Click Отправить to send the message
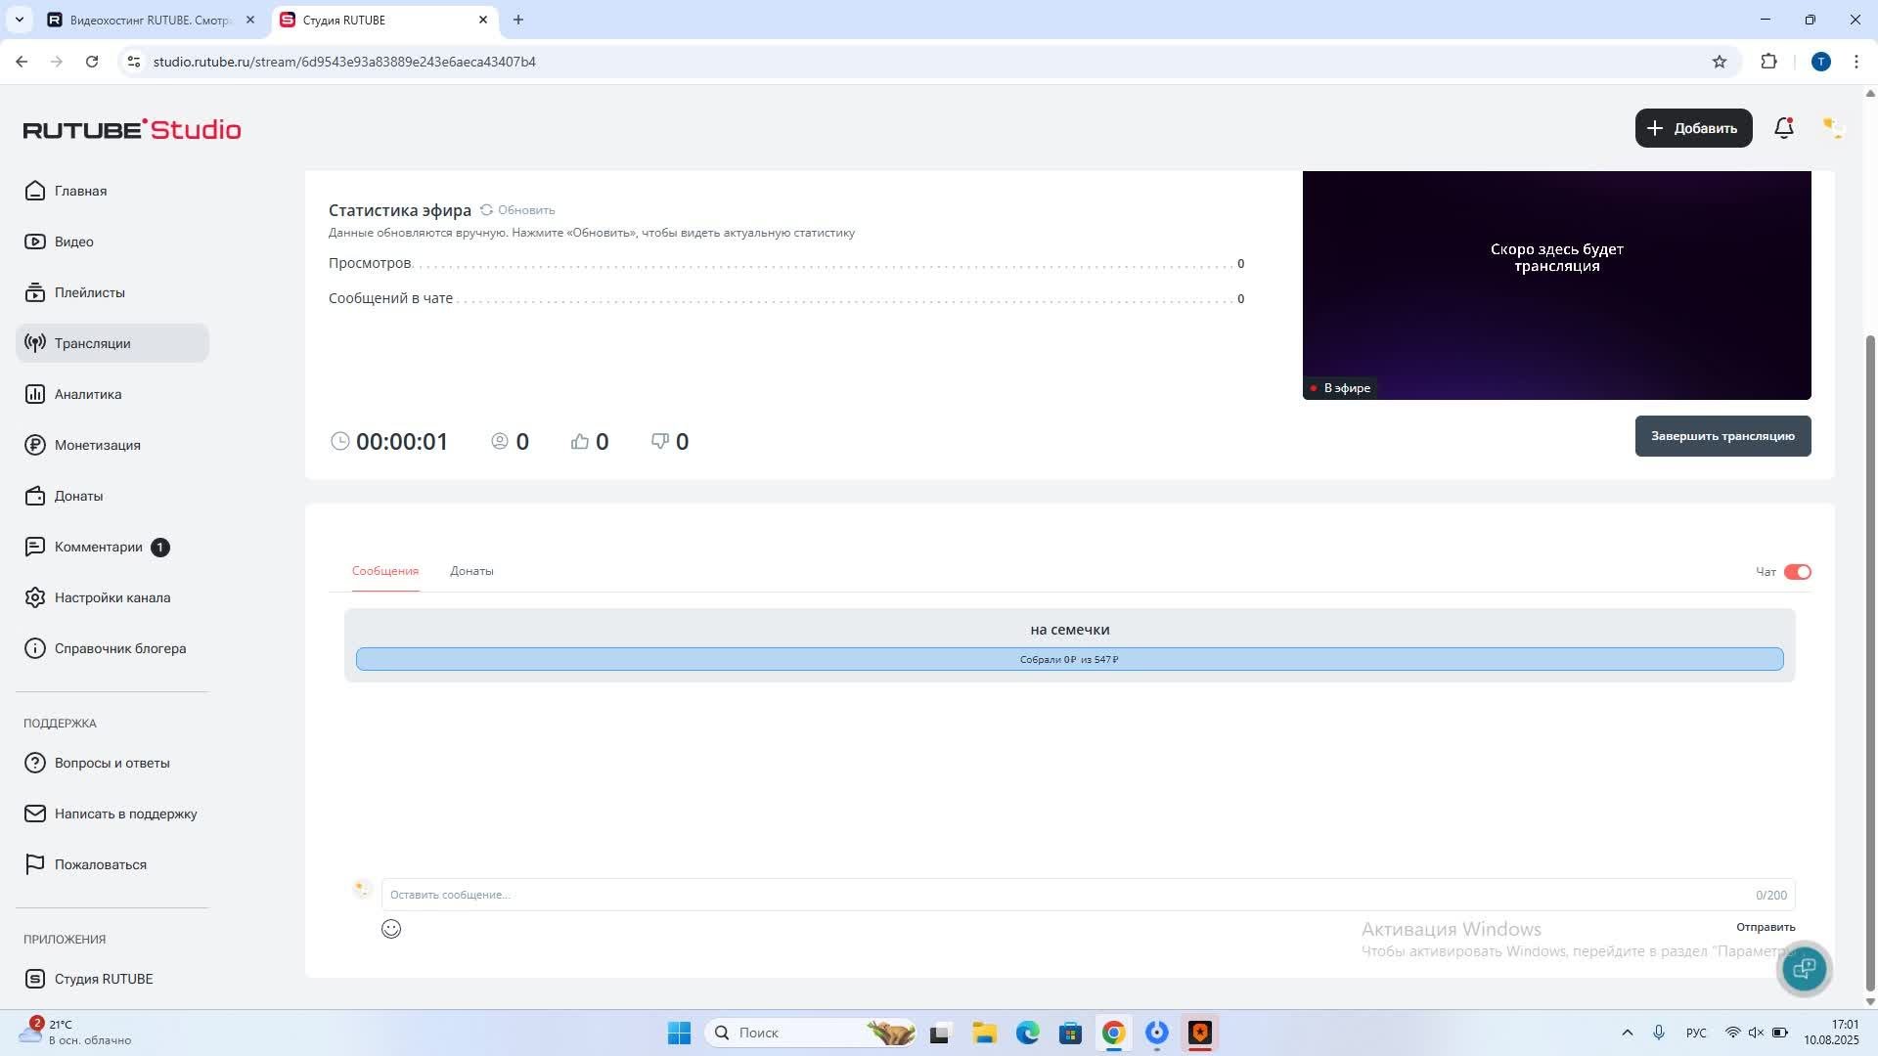The height and width of the screenshot is (1056, 1878). (1765, 927)
